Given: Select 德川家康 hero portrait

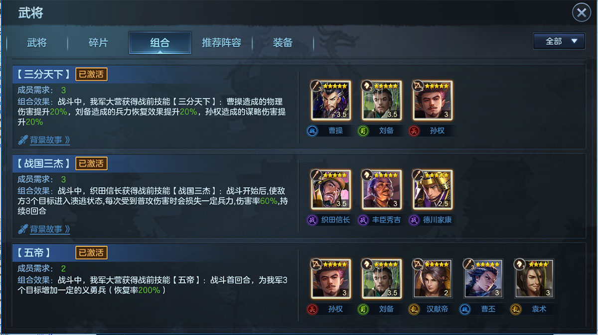Looking at the screenshot, I should pos(433,189).
